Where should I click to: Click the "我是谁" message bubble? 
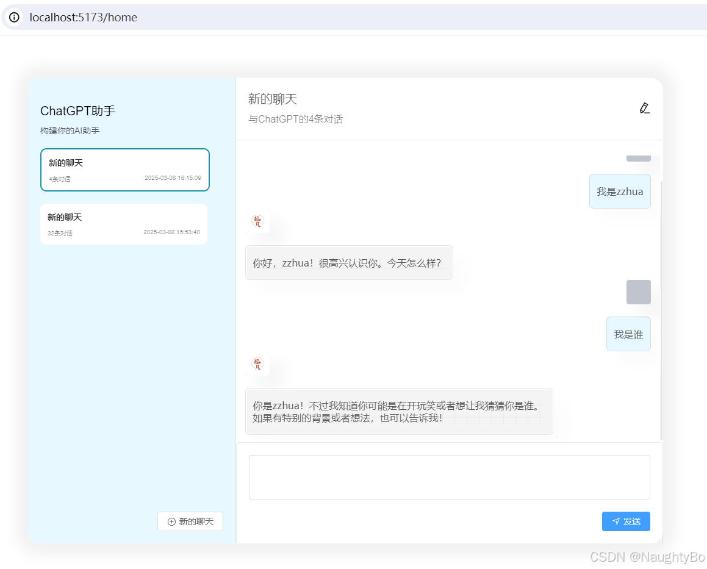point(628,334)
